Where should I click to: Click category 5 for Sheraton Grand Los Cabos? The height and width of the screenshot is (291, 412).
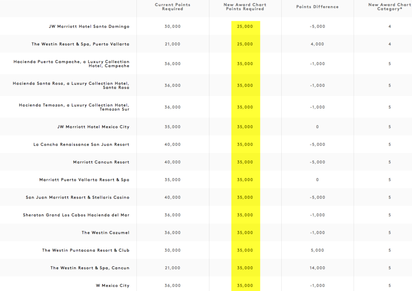point(389,215)
